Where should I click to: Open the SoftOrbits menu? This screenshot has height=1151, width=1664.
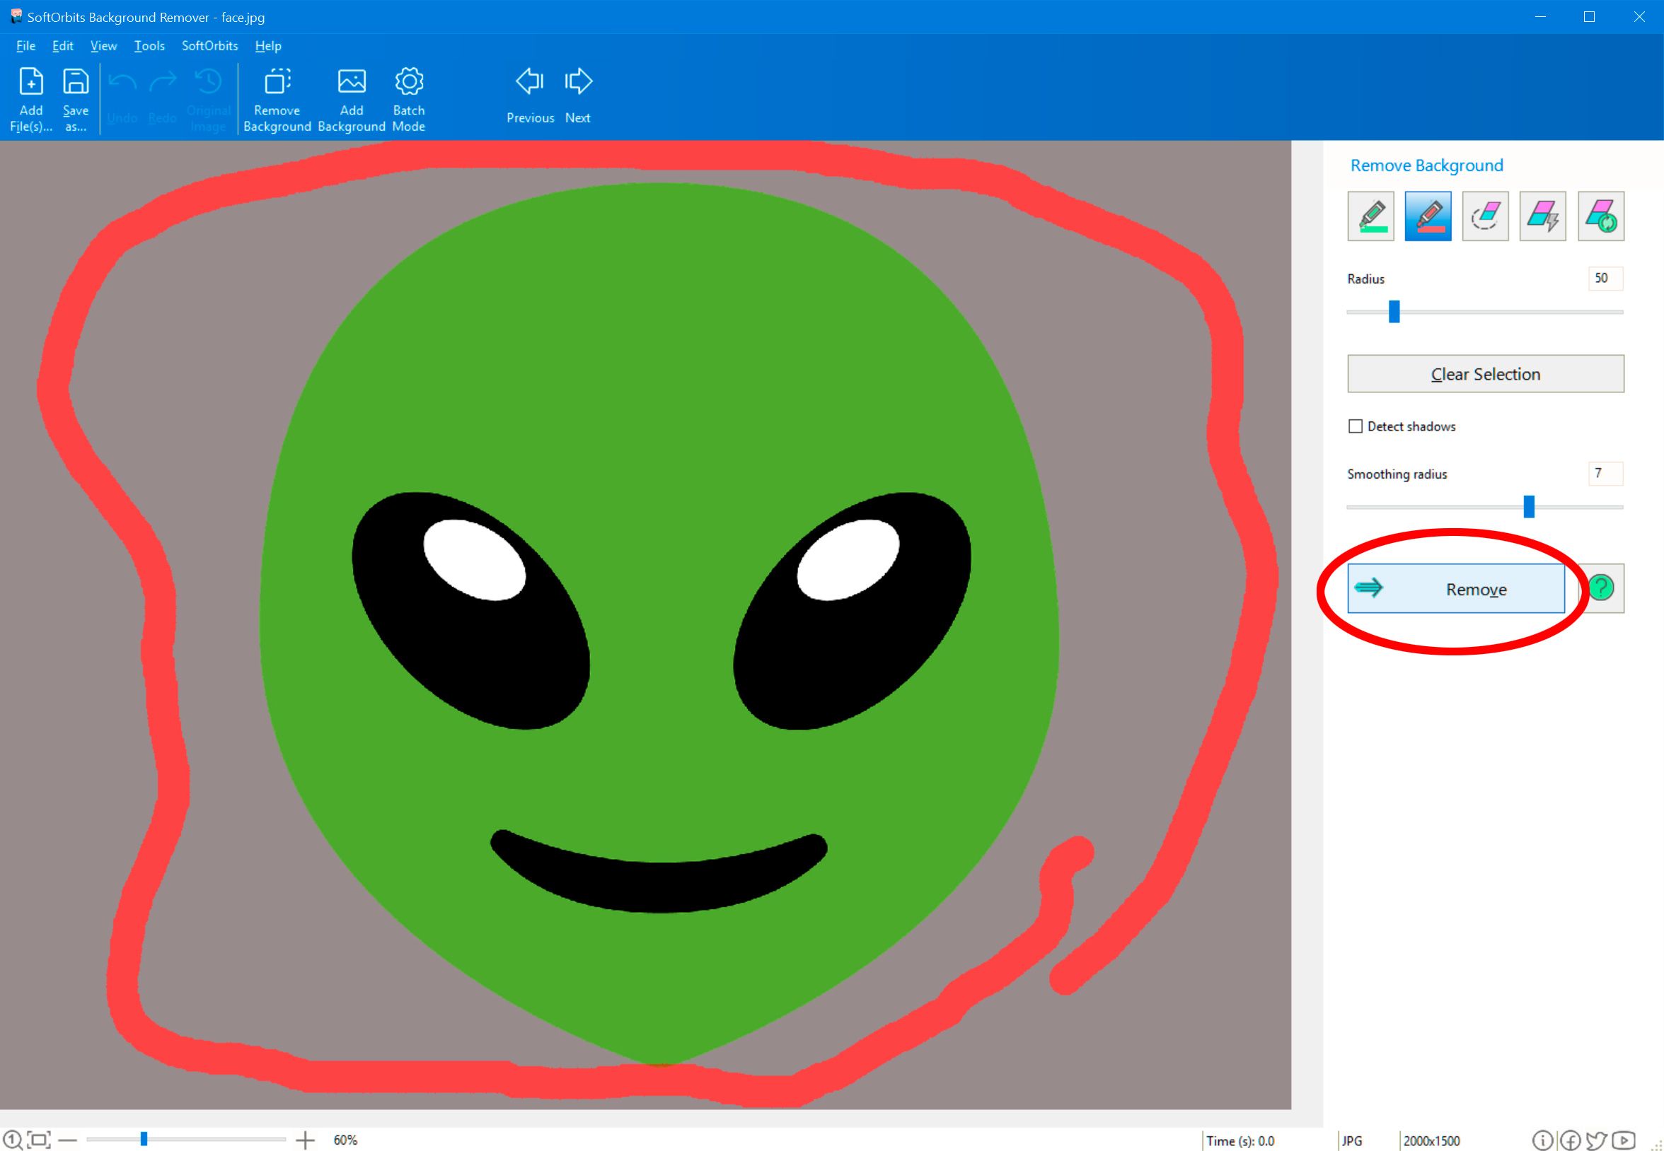pos(207,45)
